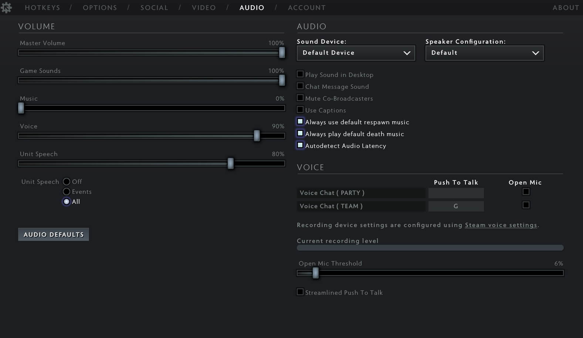
Task: Open the Steam voice settings link
Action: [x=501, y=225]
